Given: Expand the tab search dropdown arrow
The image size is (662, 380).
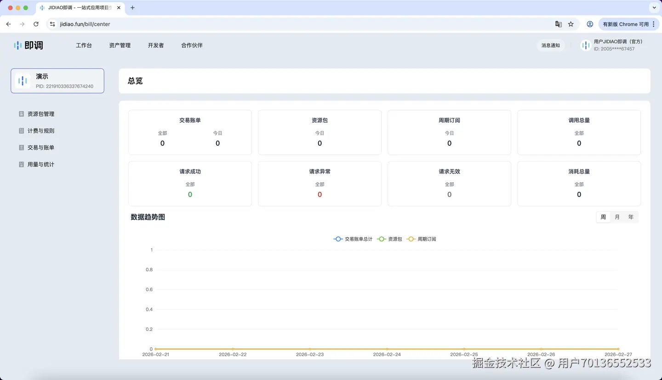Looking at the screenshot, I should [x=654, y=8].
